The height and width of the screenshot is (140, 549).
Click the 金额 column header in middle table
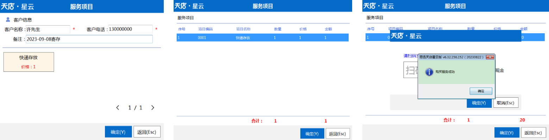[328, 29]
